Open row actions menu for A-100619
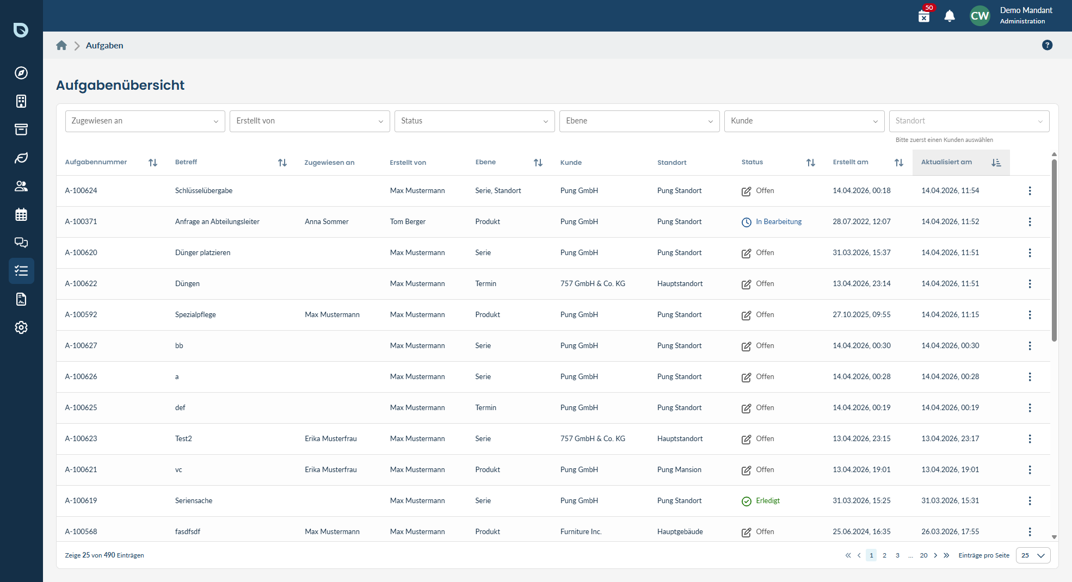Screen dimensions: 1072x582 click(1030, 501)
